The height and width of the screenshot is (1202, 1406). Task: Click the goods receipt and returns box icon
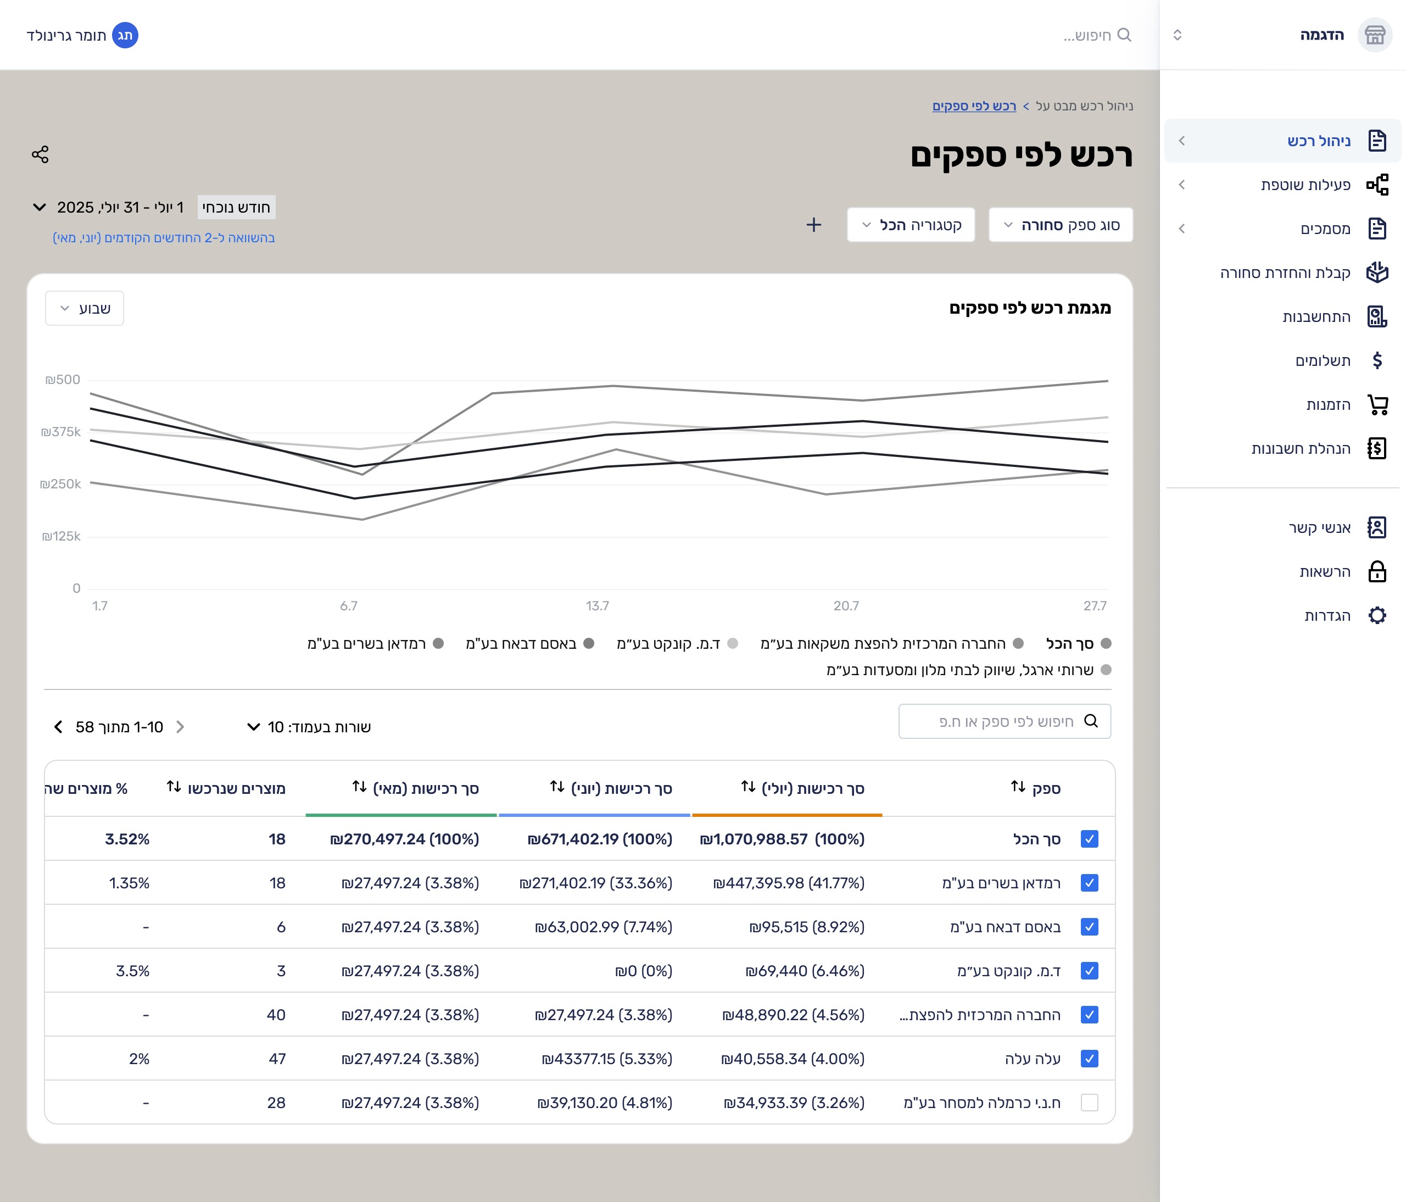1377,273
